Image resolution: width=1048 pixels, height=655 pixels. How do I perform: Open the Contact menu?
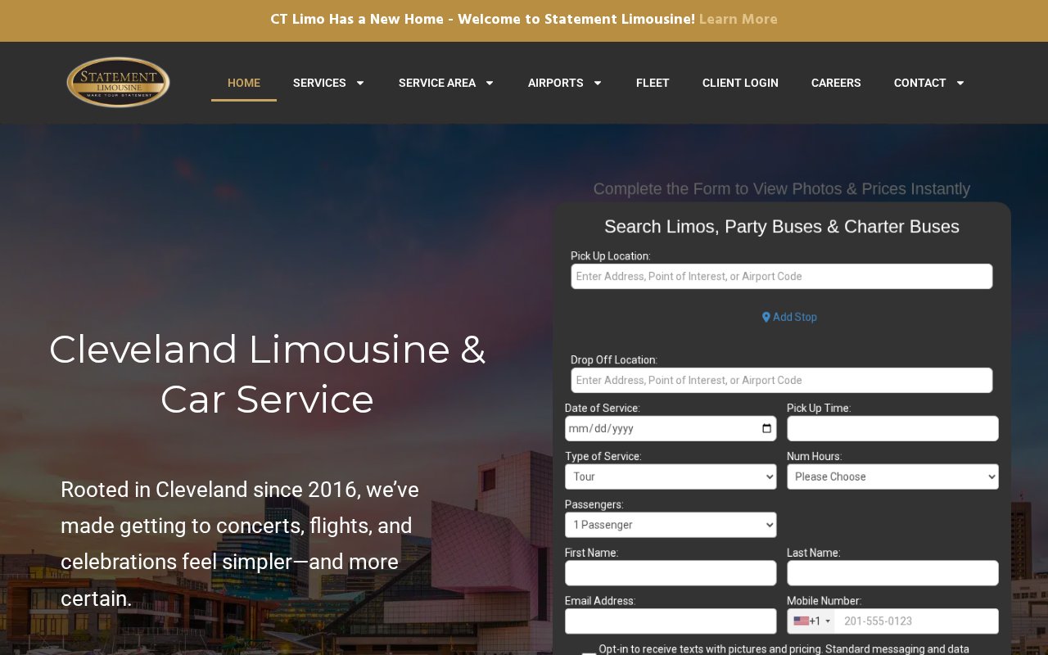[920, 83]
